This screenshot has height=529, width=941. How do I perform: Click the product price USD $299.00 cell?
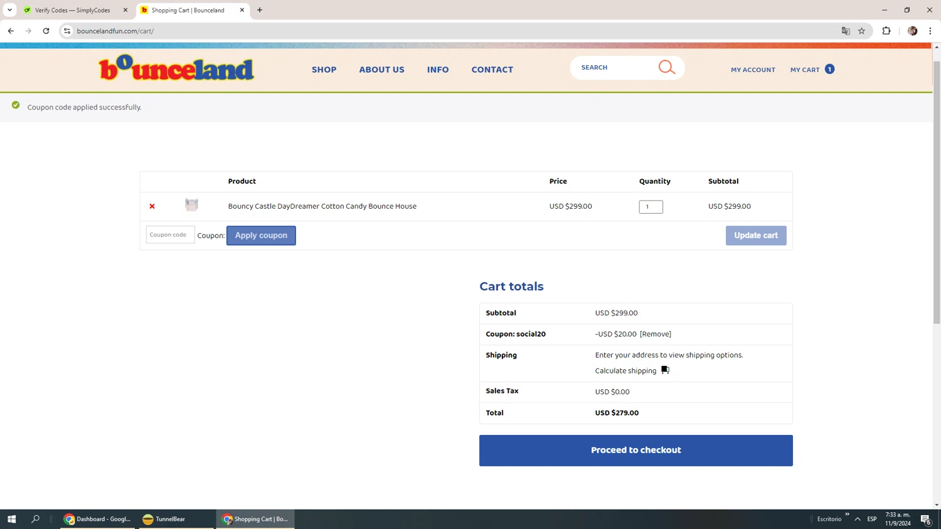pyautogui.click(x=570, y=206)
